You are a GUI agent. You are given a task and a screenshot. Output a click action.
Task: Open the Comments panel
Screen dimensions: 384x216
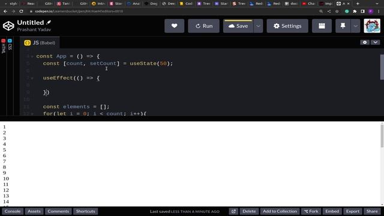coord(58,211)
